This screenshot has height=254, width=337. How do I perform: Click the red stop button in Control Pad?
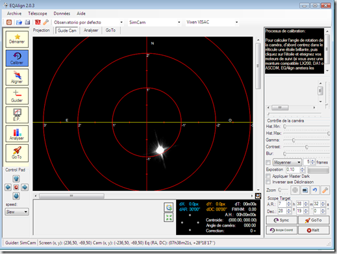(x=16, y=187)
